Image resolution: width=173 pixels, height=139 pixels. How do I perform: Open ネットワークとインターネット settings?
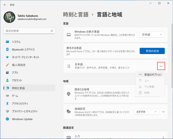tap(29, 57)
